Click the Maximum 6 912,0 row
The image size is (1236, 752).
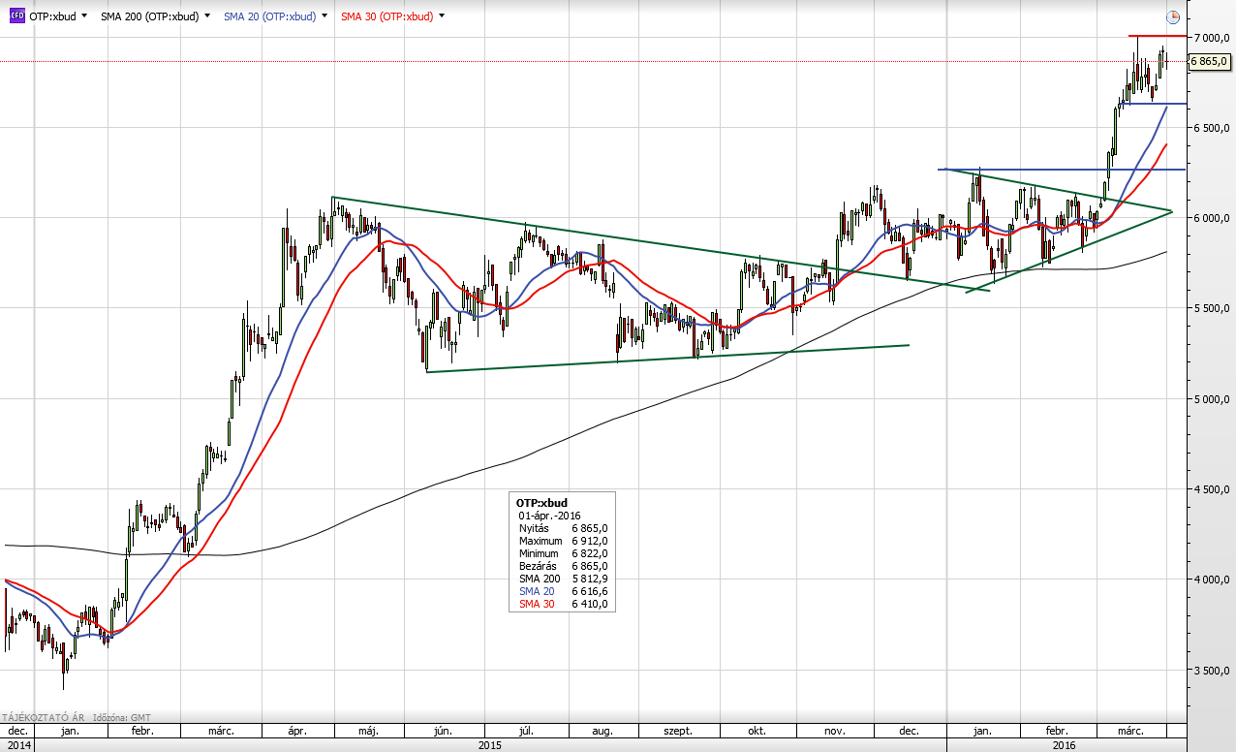point(563,541)
